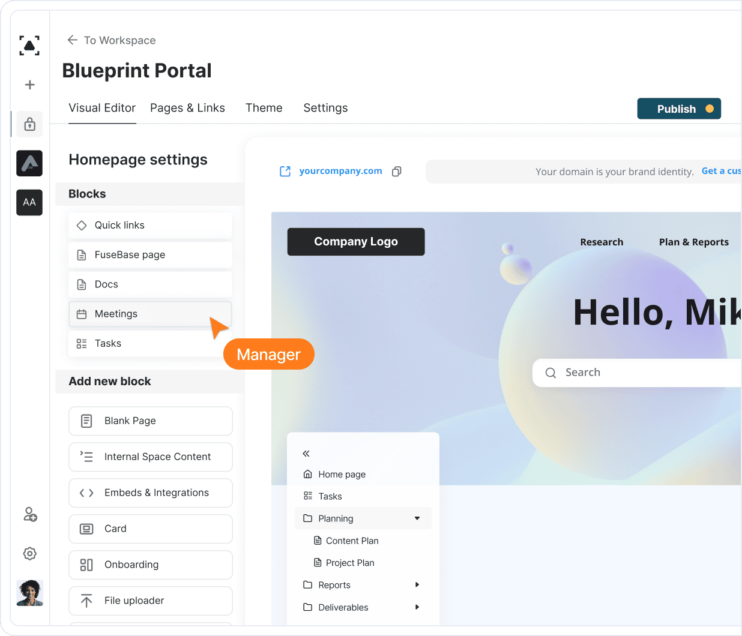Click the add member icon in sidebar
The width and height of the screenshot is (742, 636).
pos(29,514)
